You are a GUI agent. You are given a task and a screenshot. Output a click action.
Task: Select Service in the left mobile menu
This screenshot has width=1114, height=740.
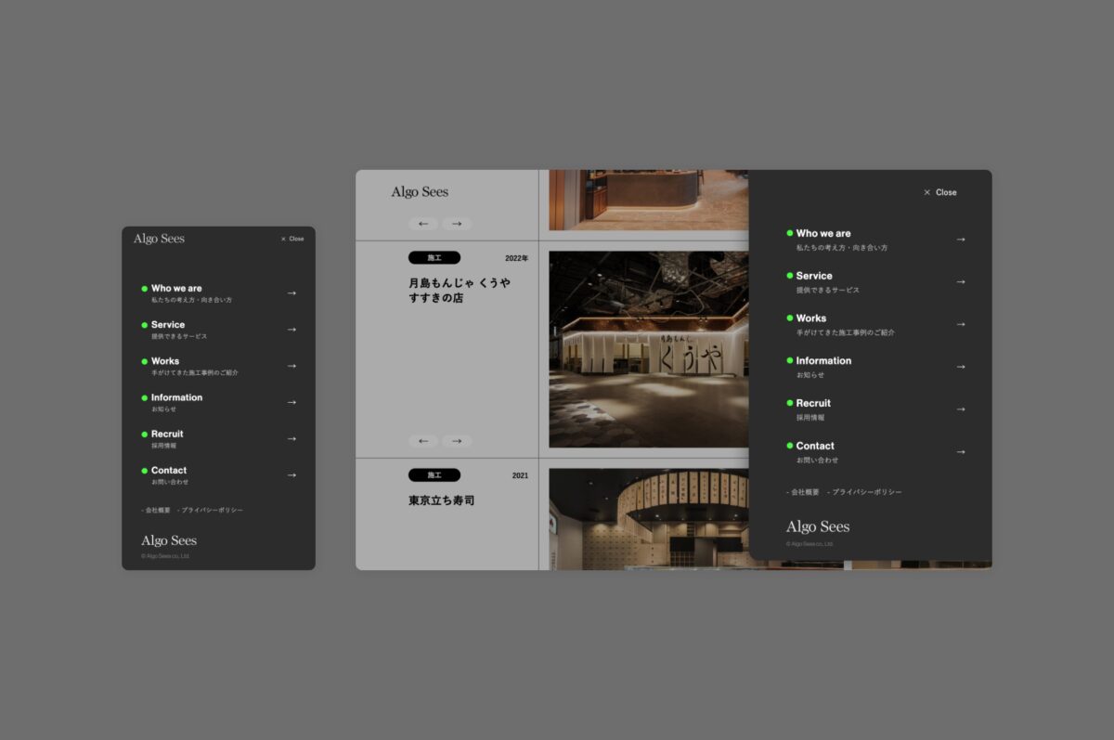168,325
